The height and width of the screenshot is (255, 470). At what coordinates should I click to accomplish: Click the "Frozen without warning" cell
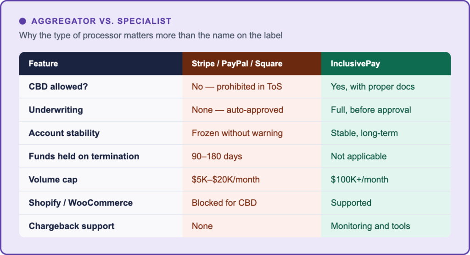pos(237,133)
